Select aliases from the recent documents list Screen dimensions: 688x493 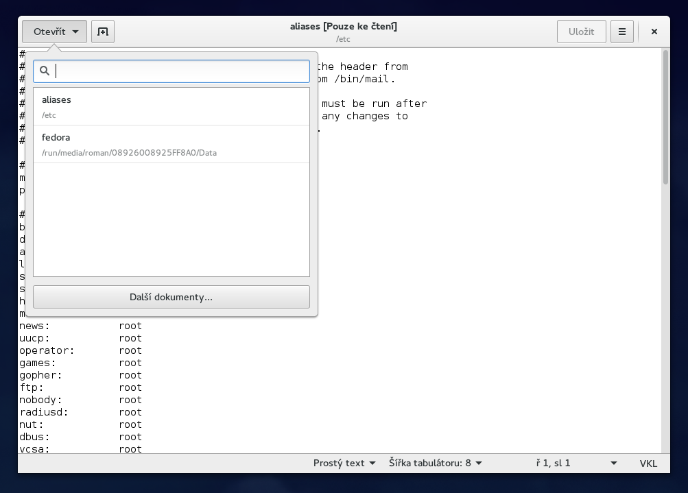[171, 106]
